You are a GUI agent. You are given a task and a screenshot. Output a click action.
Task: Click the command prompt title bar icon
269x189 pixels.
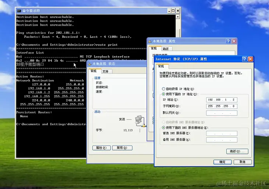coord(19,11)
